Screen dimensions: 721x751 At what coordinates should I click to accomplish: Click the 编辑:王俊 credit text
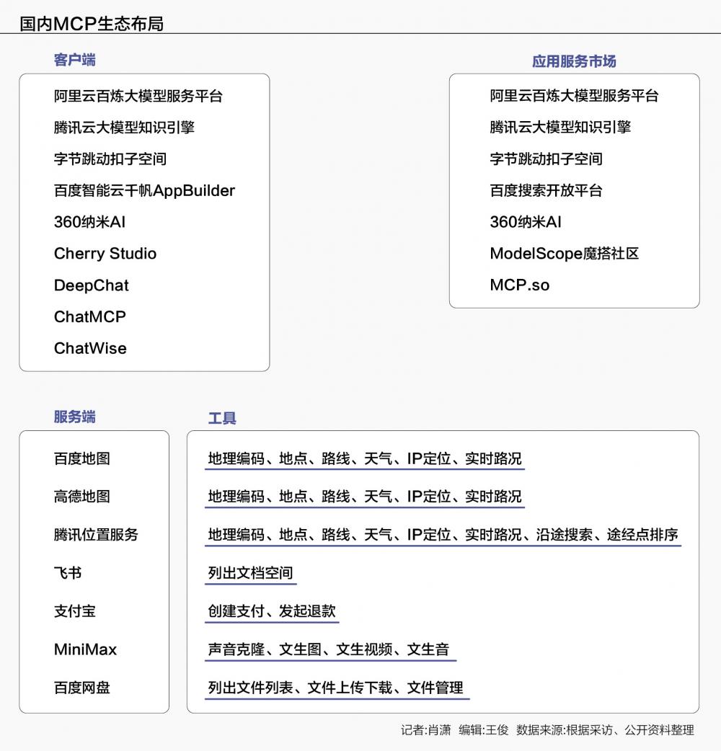[483, 730]
